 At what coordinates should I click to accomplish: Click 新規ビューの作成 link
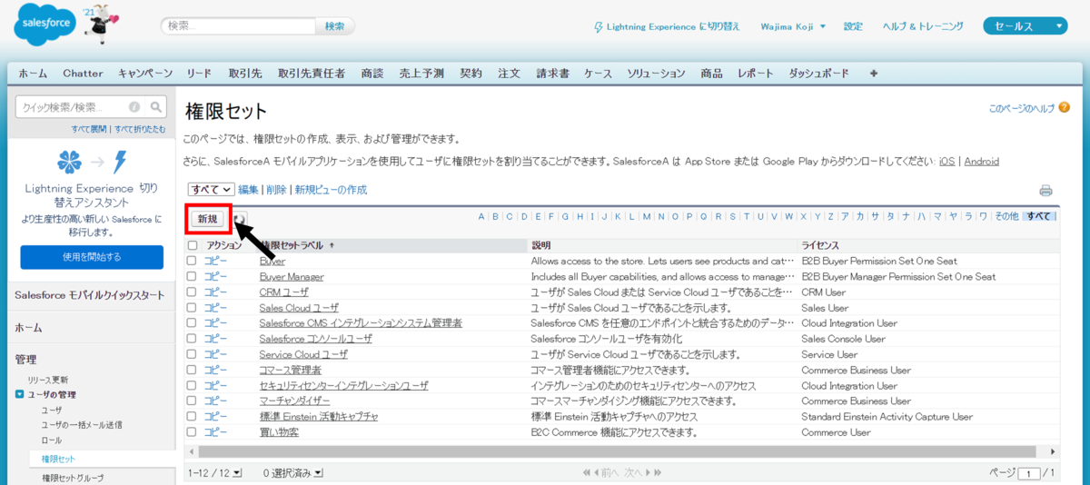tap(331, 190)
